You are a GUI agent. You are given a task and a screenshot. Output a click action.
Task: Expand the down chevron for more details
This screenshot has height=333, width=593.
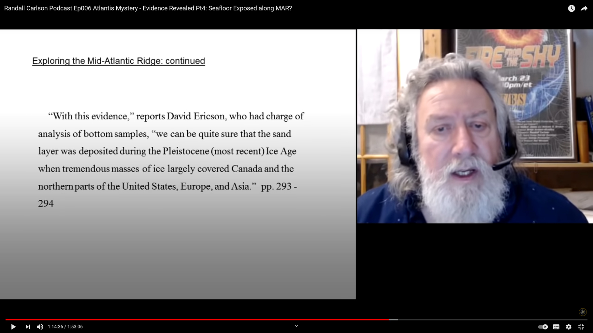point(296,326)
